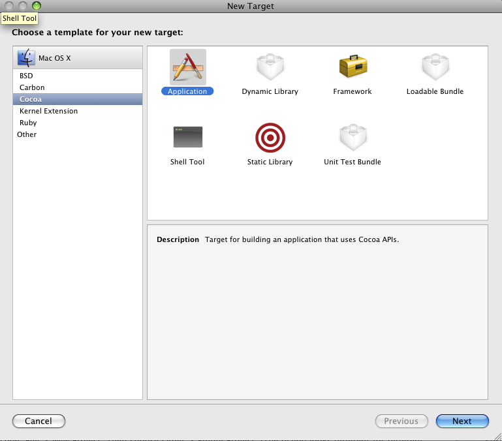Select BSD in the category list

pos(26,76)
